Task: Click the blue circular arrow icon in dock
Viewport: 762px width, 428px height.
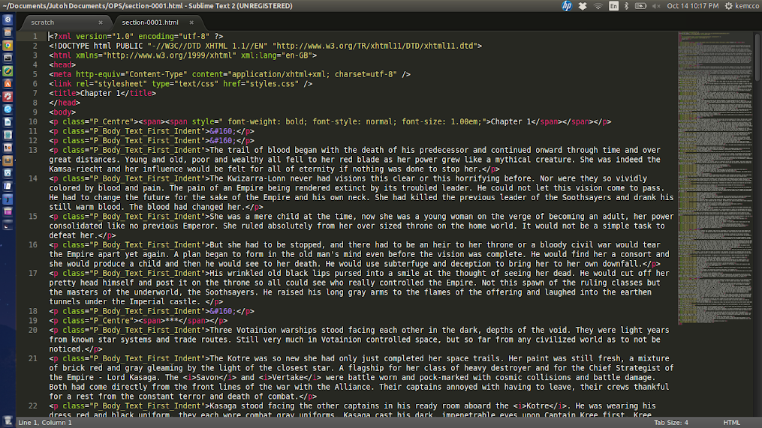Action: [x=8, y=109]
